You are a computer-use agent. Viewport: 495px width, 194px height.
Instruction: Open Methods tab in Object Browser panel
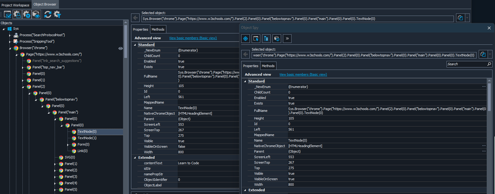(158, 29)
